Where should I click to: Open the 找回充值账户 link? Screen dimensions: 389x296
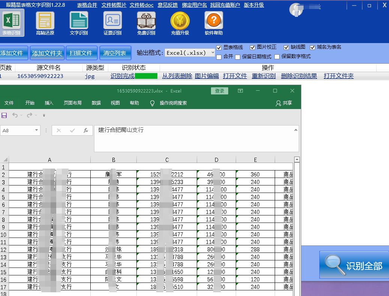pyautogui.click(x=225, y=5)
